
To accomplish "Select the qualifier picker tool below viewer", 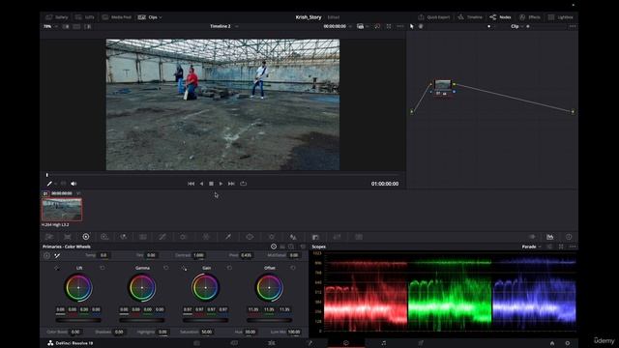I will coord(49,184).
